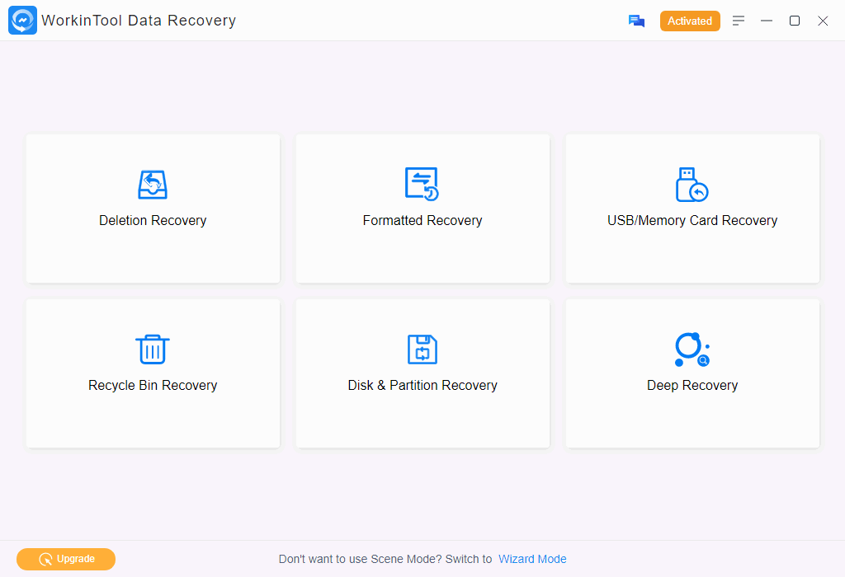Minimize the WorkinTool window

pyautogui.click(x=767, y=21)
